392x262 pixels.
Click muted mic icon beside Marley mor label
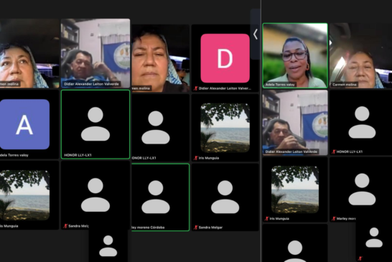334,218
